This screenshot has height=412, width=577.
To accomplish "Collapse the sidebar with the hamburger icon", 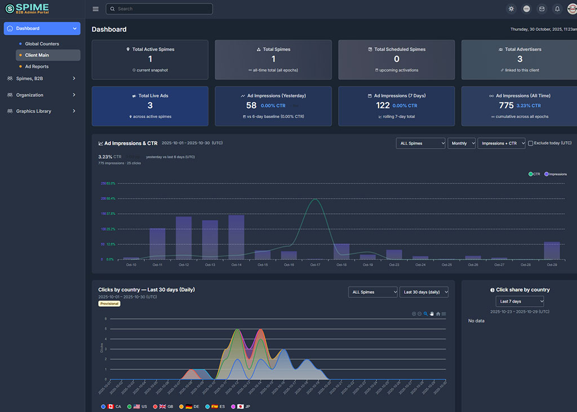I will [x=95, y=8].
